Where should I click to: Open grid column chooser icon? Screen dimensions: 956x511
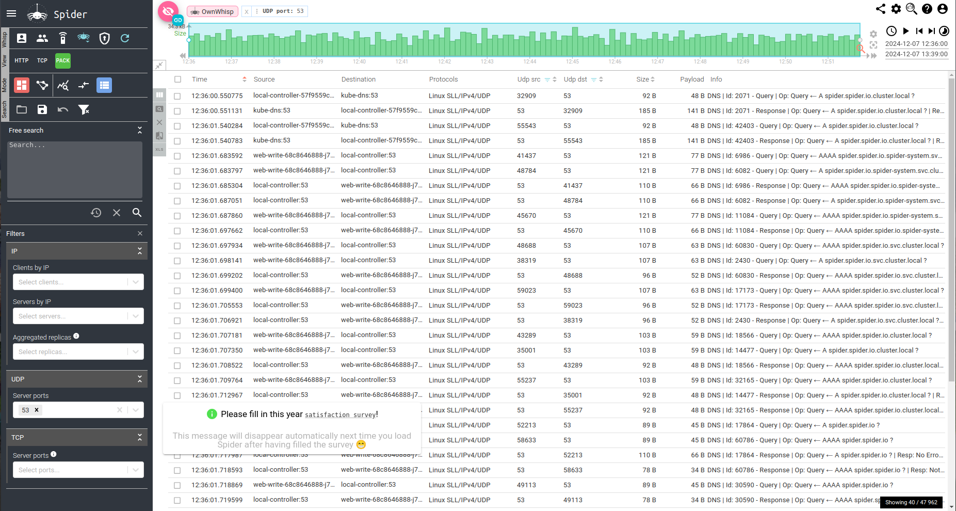point(159,95)
